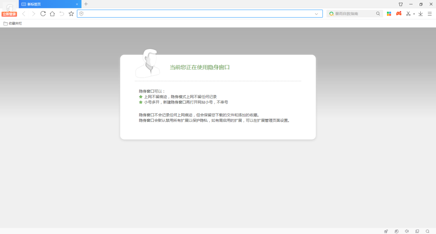Click the user avatar above 立即登录
Viewport: 436px width, 234px height.
coord(9,7)
